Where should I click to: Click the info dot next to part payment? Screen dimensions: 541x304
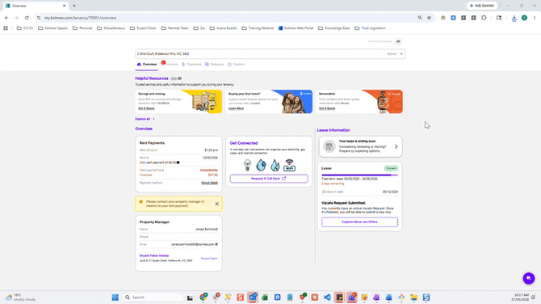[x=178, y=163]
